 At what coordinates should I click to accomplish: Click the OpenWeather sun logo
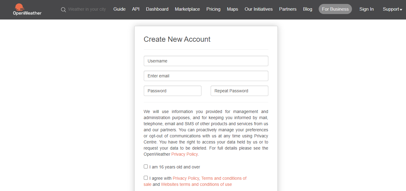pyautogui.click(x=27, y=9)
